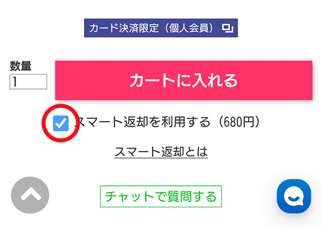
Task: Add item to cart via カートに入れる
Action: coord(184,81)
